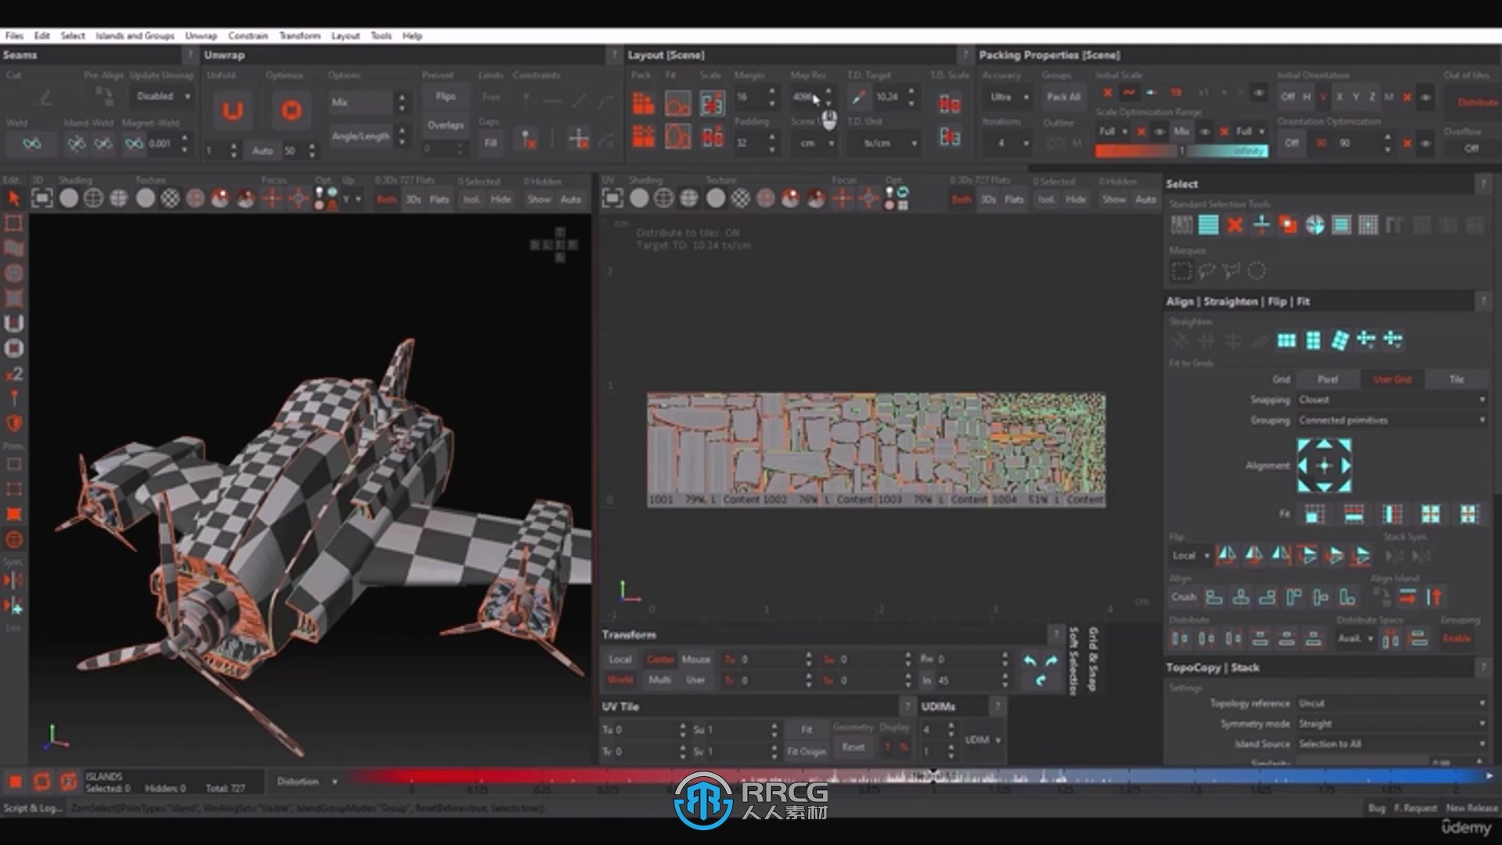This screenshot has height=845, width=1502.
Task: Click the red X deselect icon in Select panel
Action: pyautogui.click(x=1235, y=225)
